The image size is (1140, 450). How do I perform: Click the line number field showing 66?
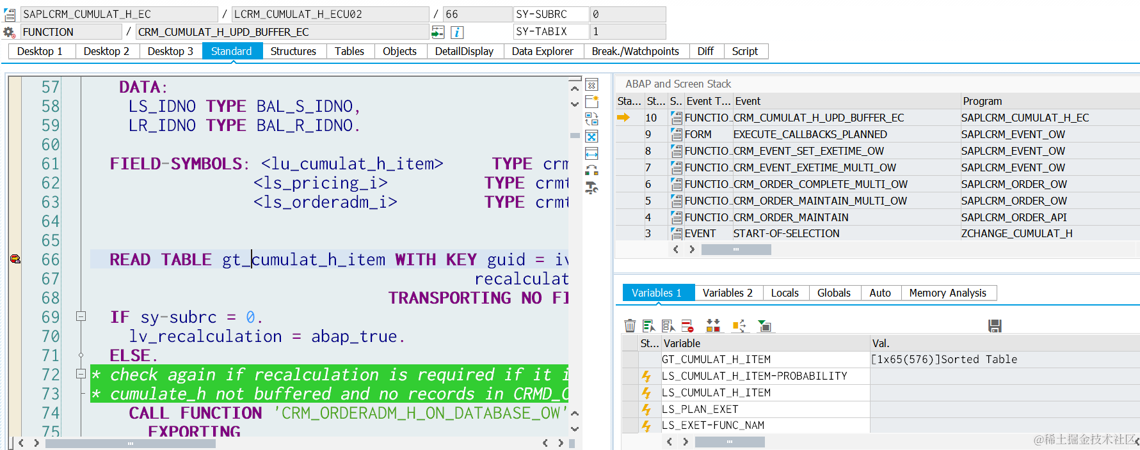coord(477,14)
